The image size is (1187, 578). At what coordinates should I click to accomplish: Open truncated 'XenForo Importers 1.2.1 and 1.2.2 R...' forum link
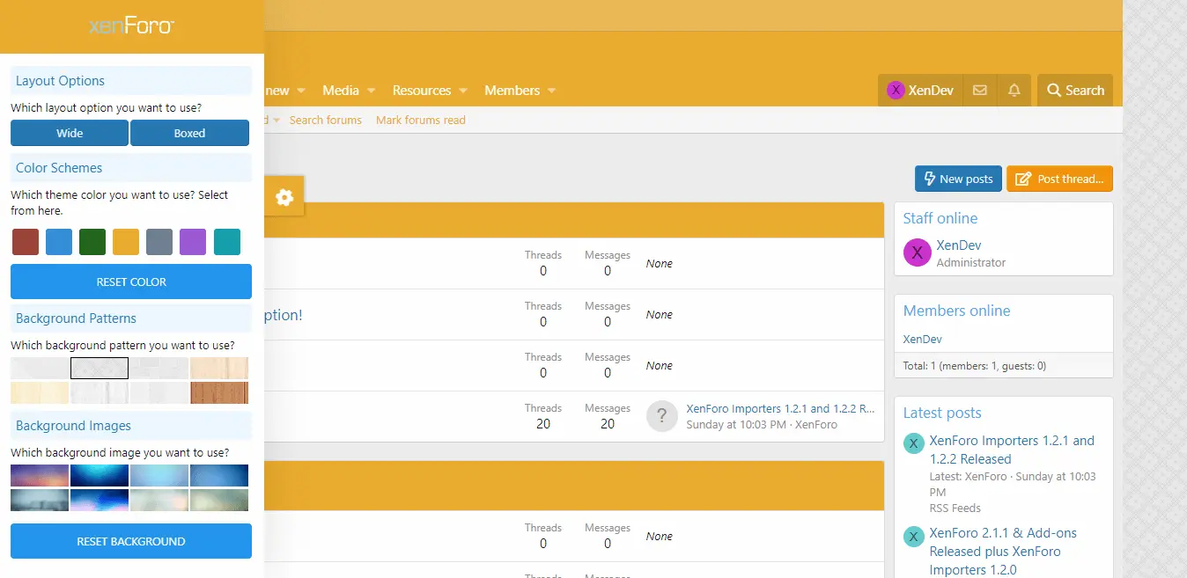(780, 408)
